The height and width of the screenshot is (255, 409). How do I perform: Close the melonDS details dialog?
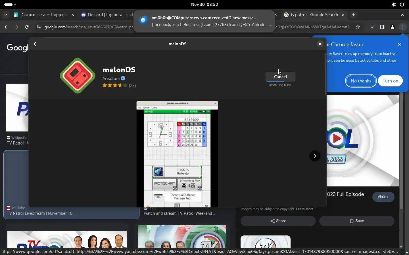[320, 44]
